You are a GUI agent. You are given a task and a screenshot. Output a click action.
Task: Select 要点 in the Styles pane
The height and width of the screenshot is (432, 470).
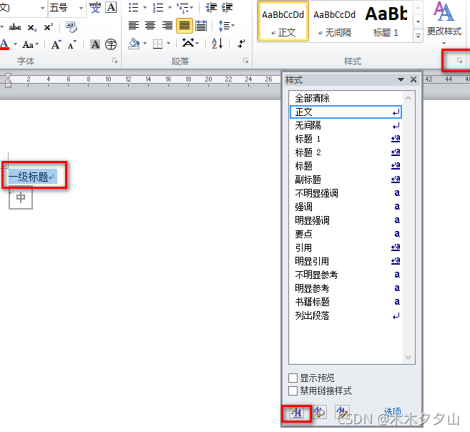coord(346,234)
